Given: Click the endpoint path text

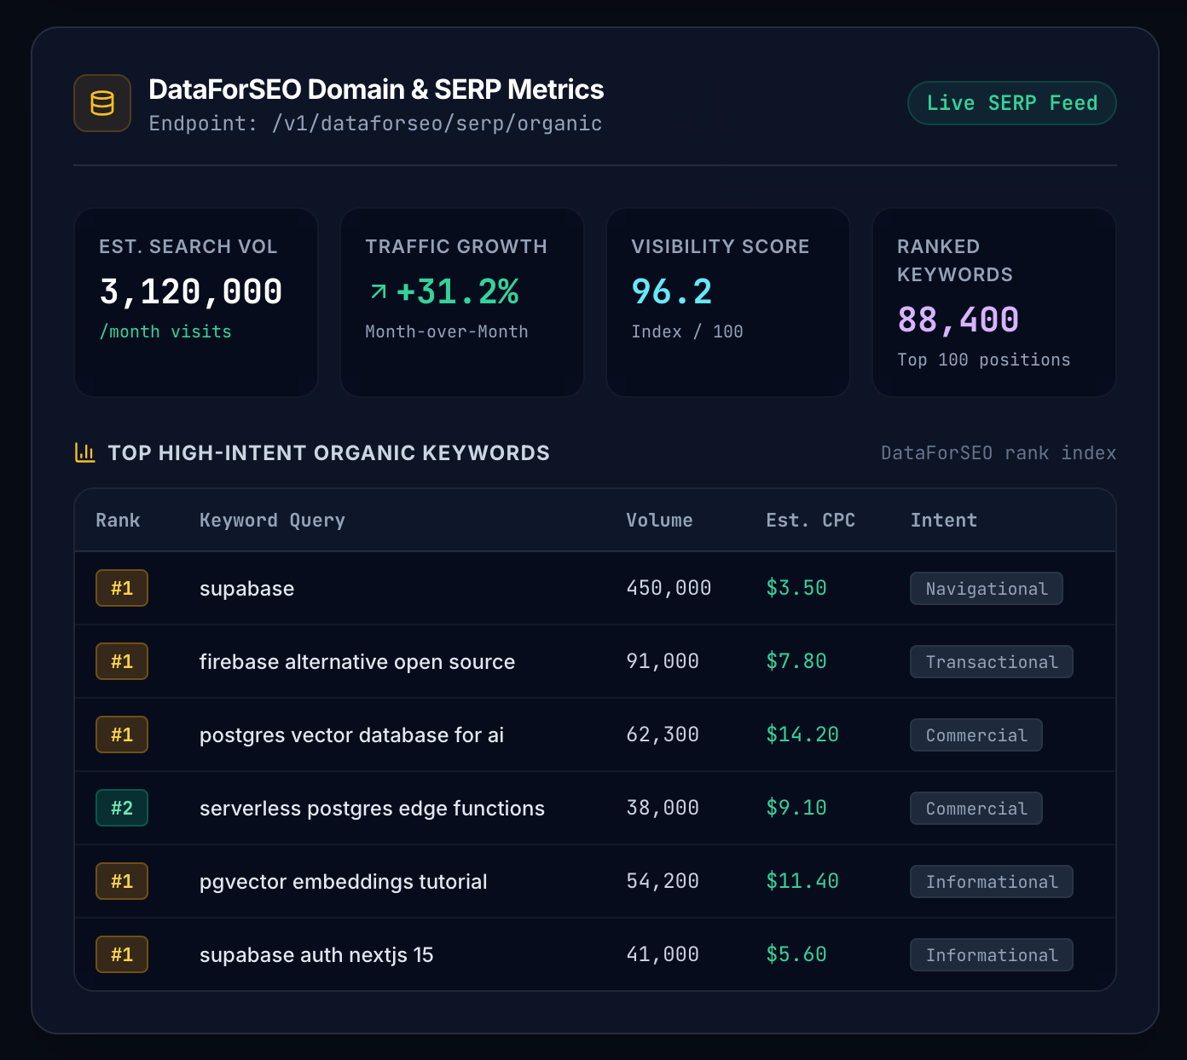Looking at the screenshot, I should click(x=375, y=124).
